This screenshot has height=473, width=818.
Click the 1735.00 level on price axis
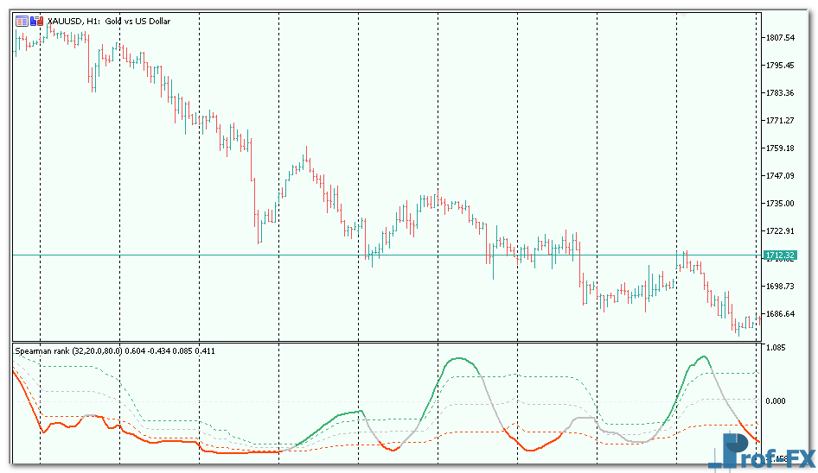click(x=780, y=204)
